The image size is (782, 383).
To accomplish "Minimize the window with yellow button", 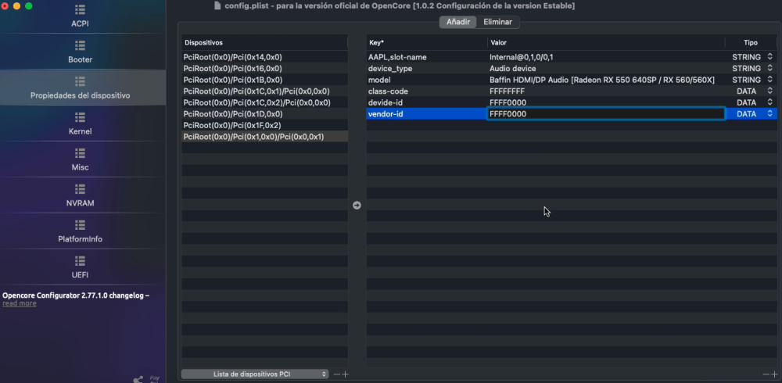I will click(x=16, y=6).
